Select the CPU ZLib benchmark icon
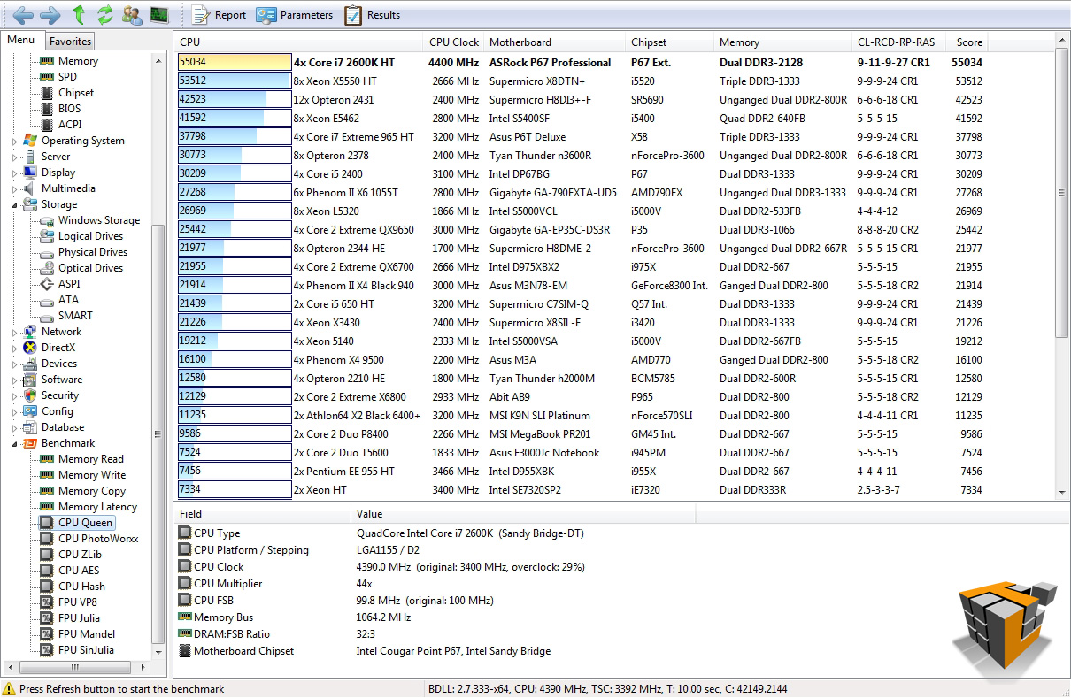This screenshot has width=1071, height=698. click(x=47, y=555)
